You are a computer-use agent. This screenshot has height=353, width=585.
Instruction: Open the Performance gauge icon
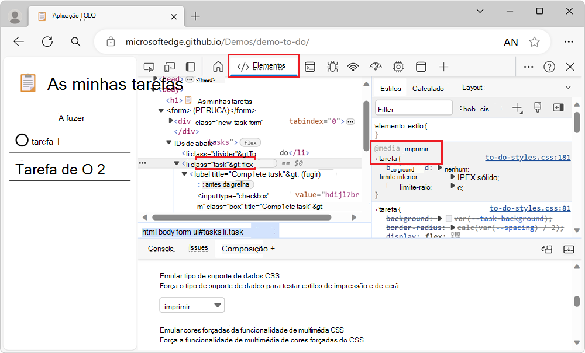(x=376, y=67)
